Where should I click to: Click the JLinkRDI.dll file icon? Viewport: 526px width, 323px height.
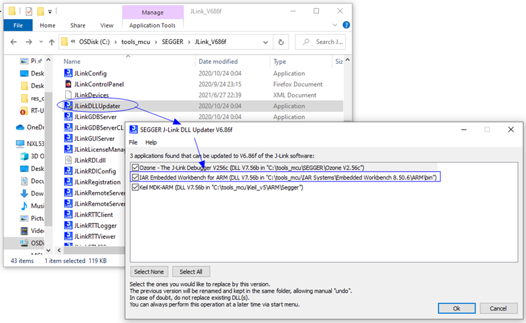(x=68, y=160)
